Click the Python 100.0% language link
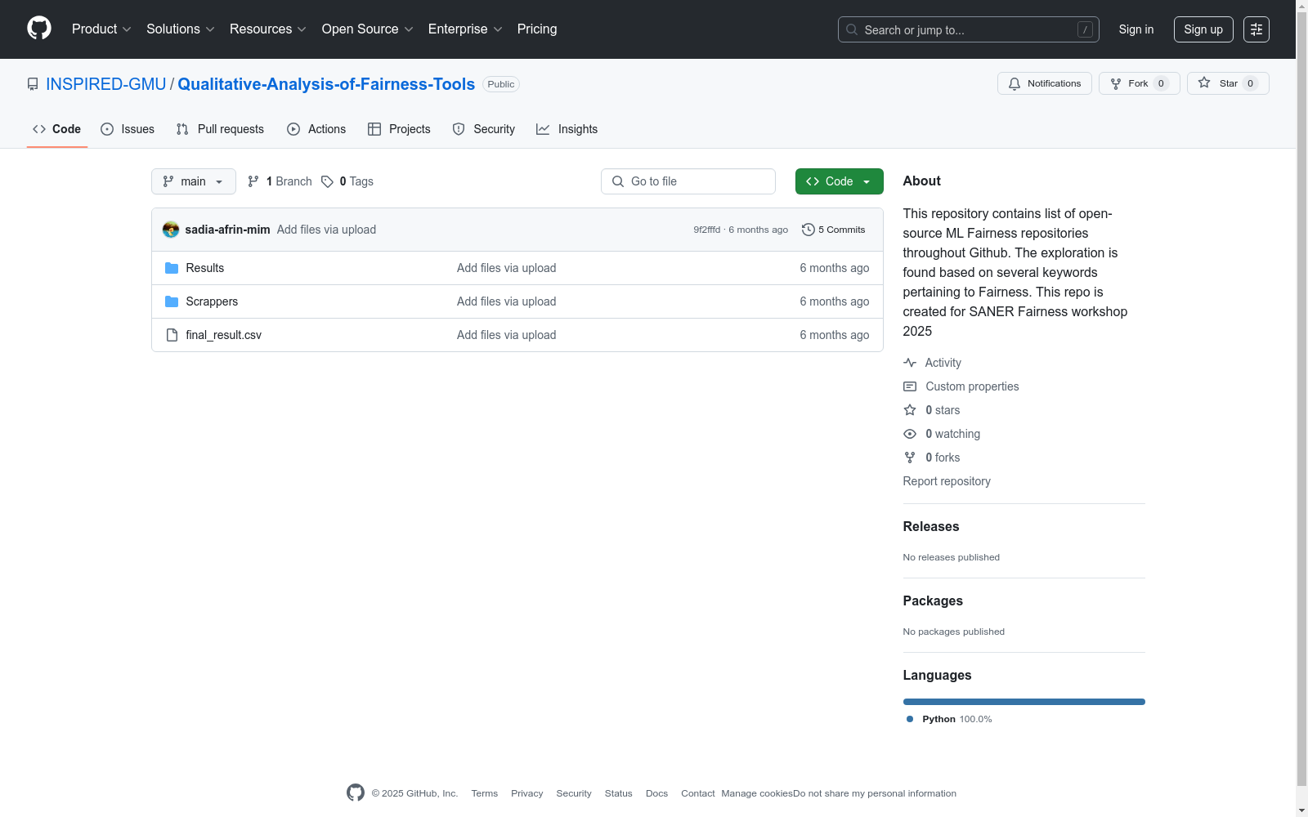The height and width of the screenshot is (817, 1308). [x=949, y=719]
